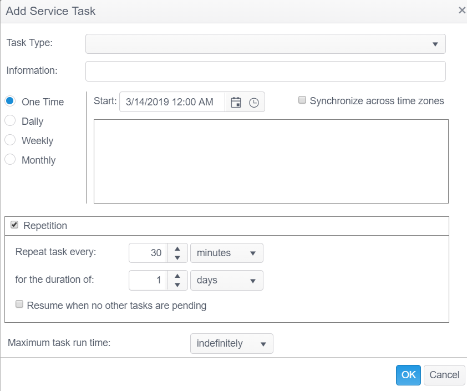Viewport: 467px width, 391px height.
Task: Increase the duration value with up arrow
Action: (177, 276)
